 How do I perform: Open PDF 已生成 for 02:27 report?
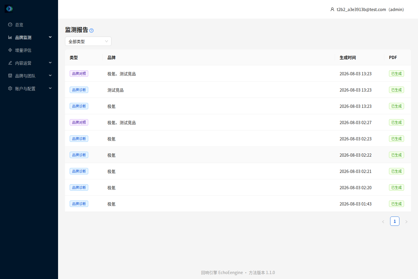[x=397, y=122]
